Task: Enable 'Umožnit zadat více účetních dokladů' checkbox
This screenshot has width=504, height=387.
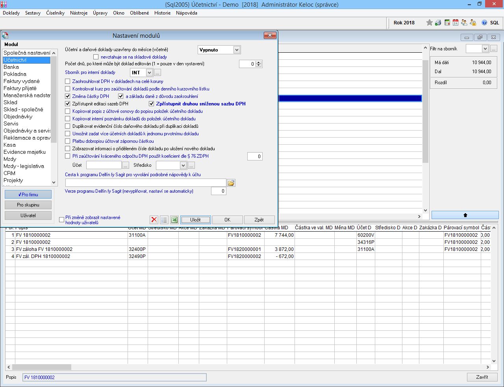Action: click(x=68, y=134)
